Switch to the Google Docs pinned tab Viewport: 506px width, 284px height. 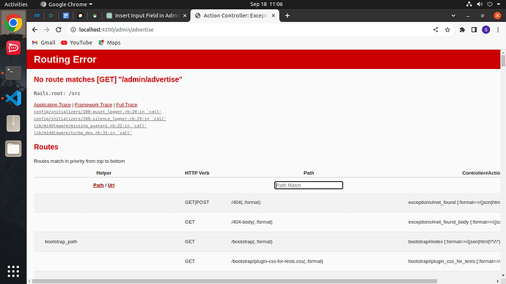point(66,15)
